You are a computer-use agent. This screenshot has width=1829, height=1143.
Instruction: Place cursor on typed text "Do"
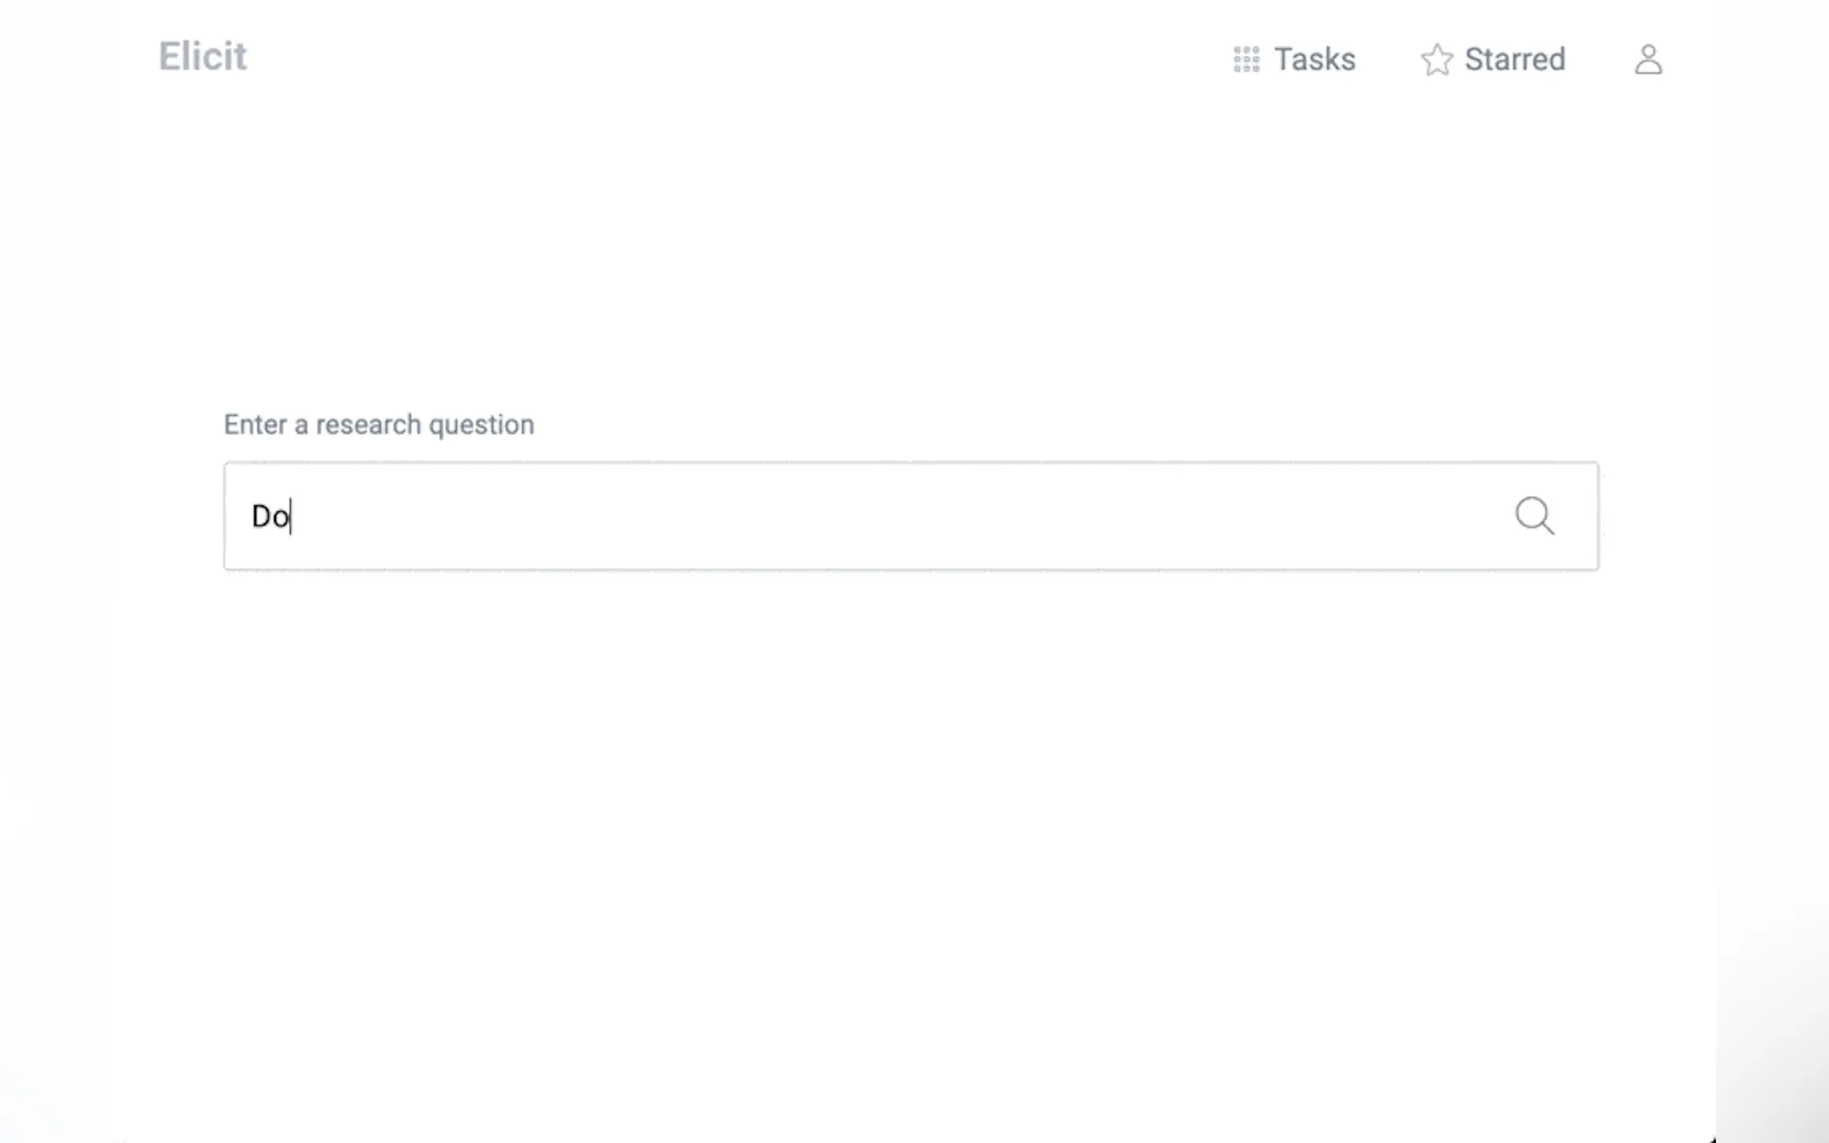click(x=270, y=517)
